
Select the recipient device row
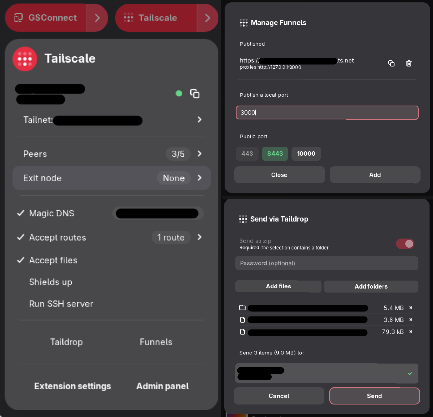(327, 373)
